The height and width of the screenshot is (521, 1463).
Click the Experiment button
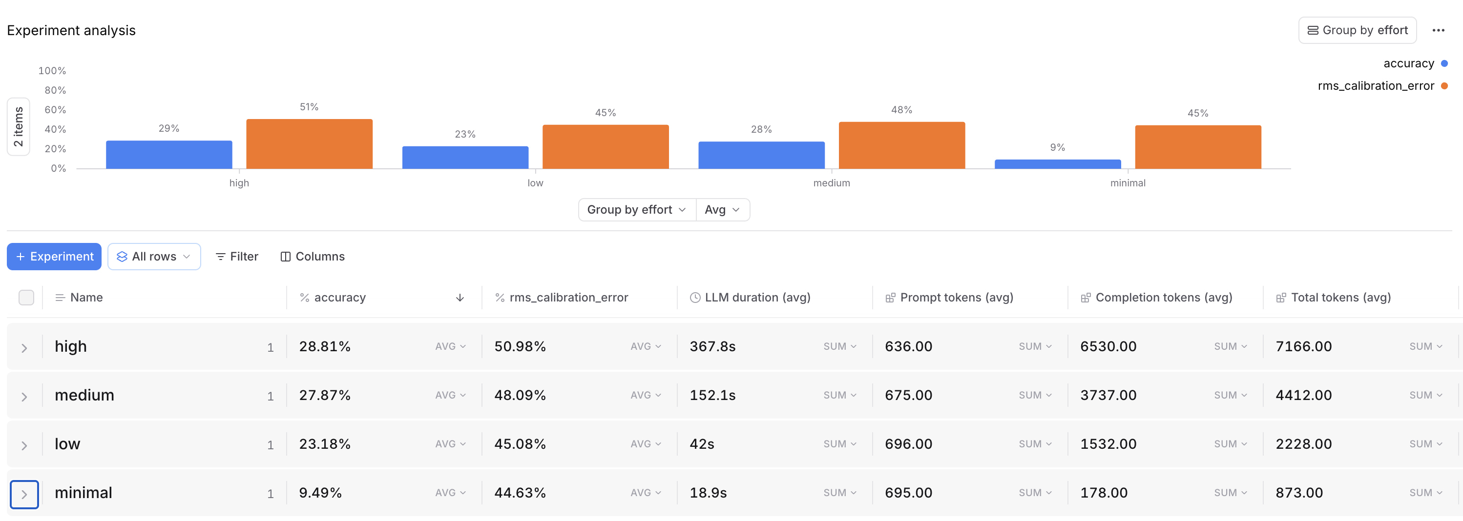(54, 256)
